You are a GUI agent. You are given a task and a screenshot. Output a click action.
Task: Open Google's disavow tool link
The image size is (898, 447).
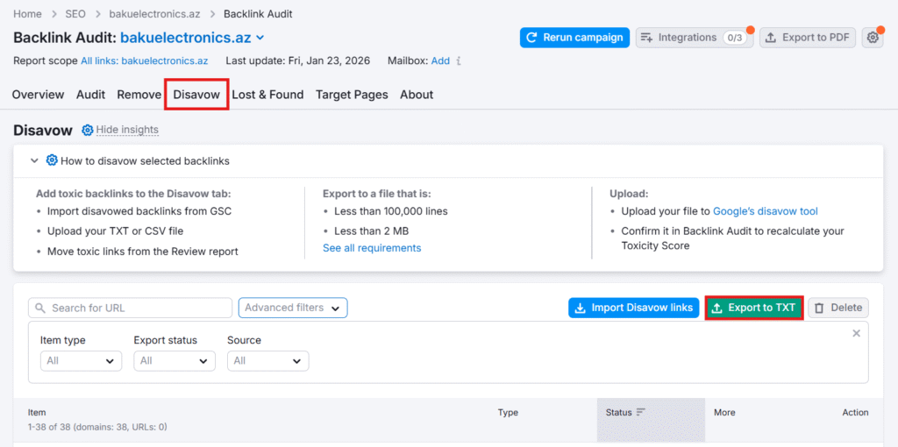tap(765, 211)
